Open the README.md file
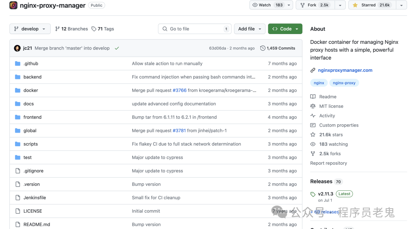This screenshot has height=229, width=408. coord(37,224)
